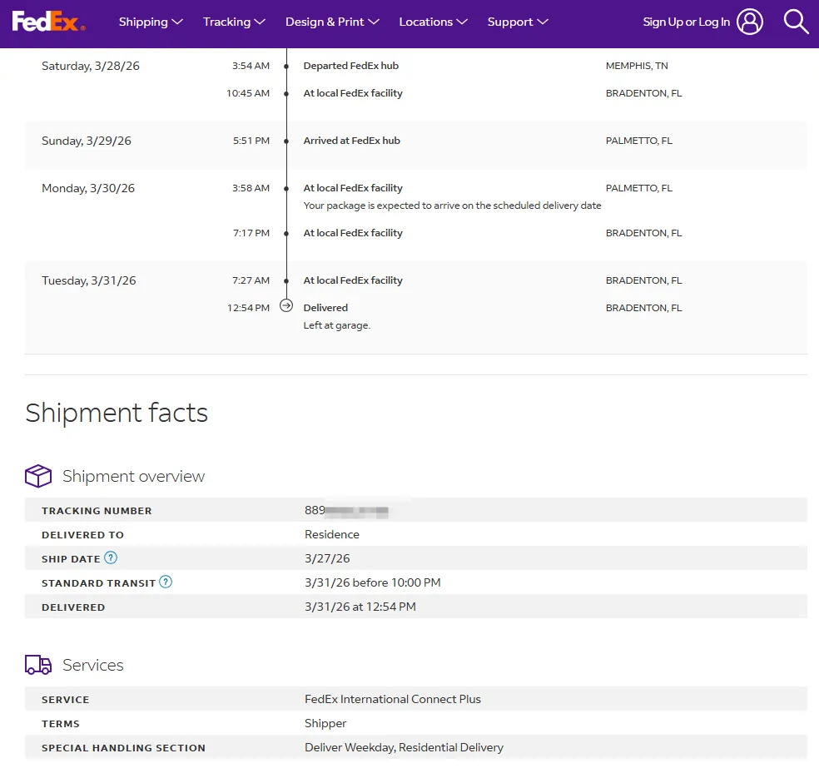Click the PALMETTO, FL location on Sunday
This screenshot has width=819, height=768.
tap(638, 141)
